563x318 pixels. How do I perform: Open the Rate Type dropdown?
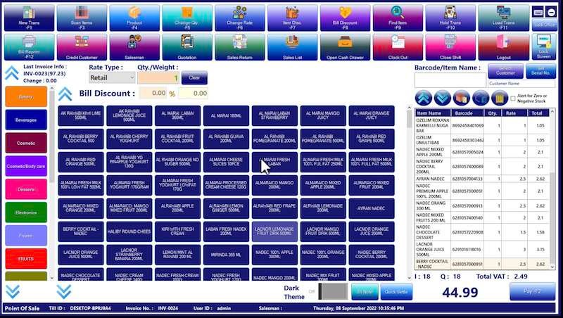coord(113,78)
